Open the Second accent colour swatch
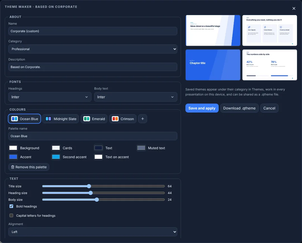The height and width of the screenshot is (243, 302). [56, 157]
